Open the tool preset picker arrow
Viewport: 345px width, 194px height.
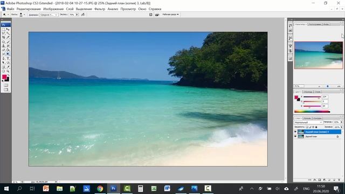point(8,15)
